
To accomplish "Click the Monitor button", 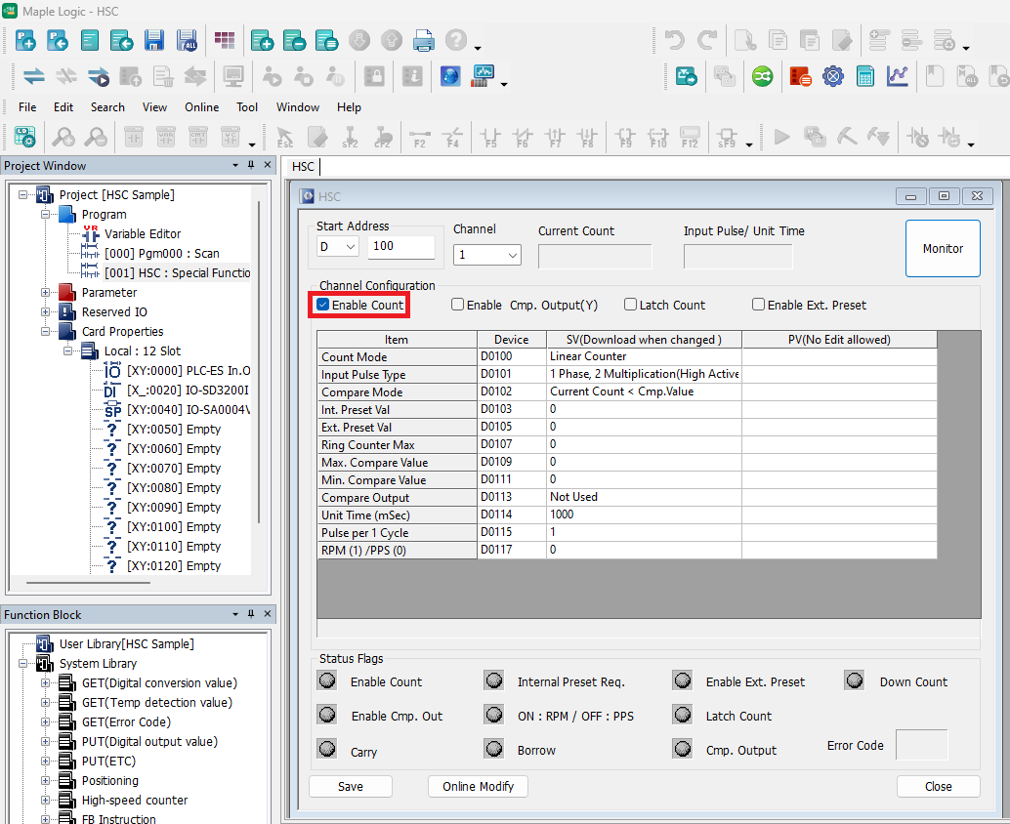I will (943, 249).
